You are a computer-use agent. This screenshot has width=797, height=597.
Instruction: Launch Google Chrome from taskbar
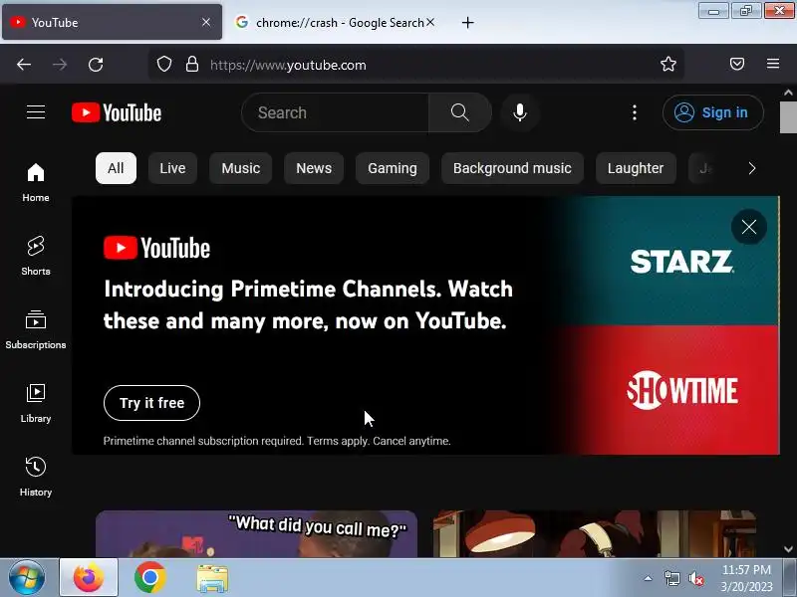click(150, 578)
